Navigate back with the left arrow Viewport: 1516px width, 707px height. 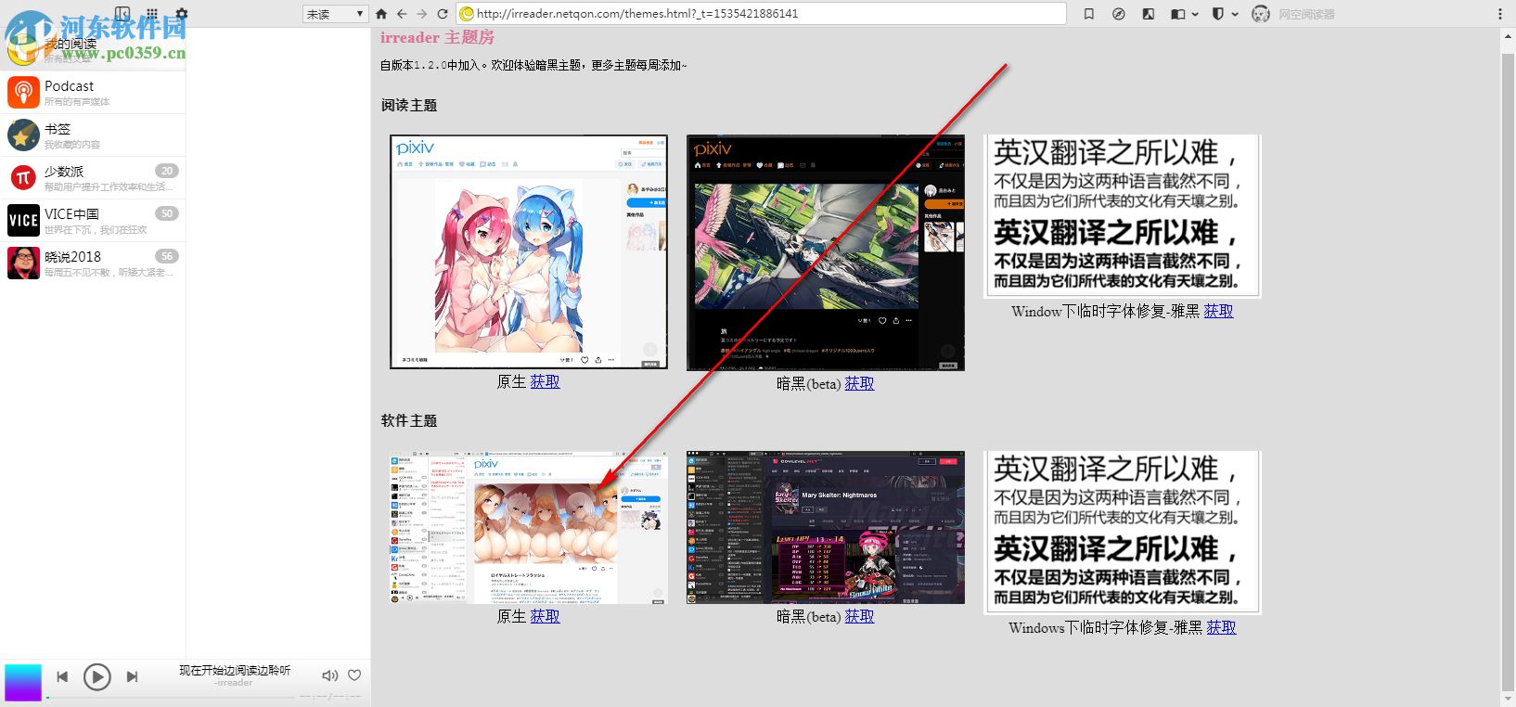coord(402,14)
